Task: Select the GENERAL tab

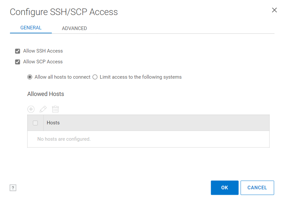Action: coord(31,28)
